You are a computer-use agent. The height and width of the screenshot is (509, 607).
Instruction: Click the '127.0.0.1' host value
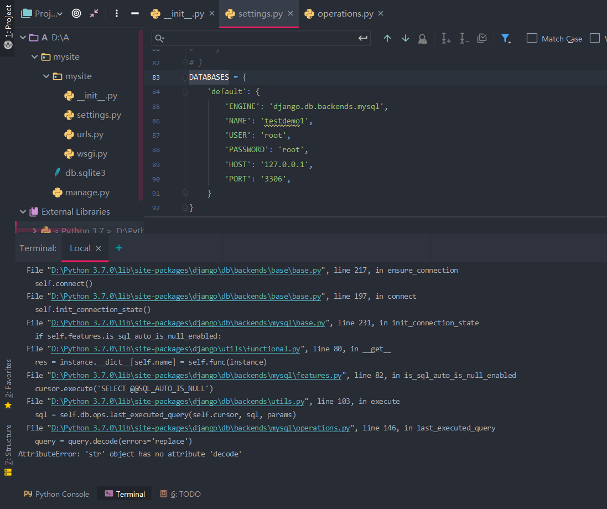(x=284, y=164)
